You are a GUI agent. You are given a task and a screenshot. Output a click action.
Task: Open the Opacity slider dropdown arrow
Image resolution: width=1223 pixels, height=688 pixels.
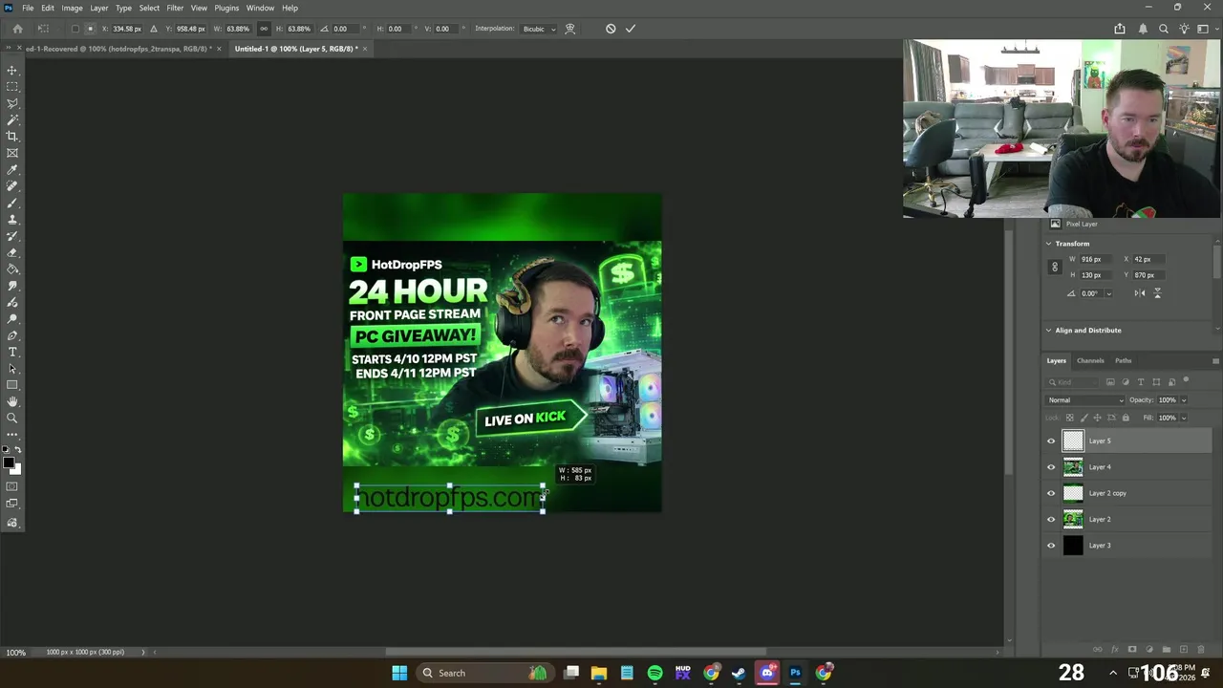(x=1184, y=400)
